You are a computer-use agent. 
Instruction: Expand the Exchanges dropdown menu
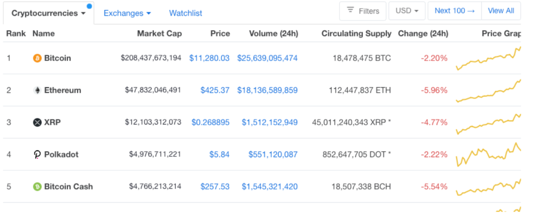[127, 13]
